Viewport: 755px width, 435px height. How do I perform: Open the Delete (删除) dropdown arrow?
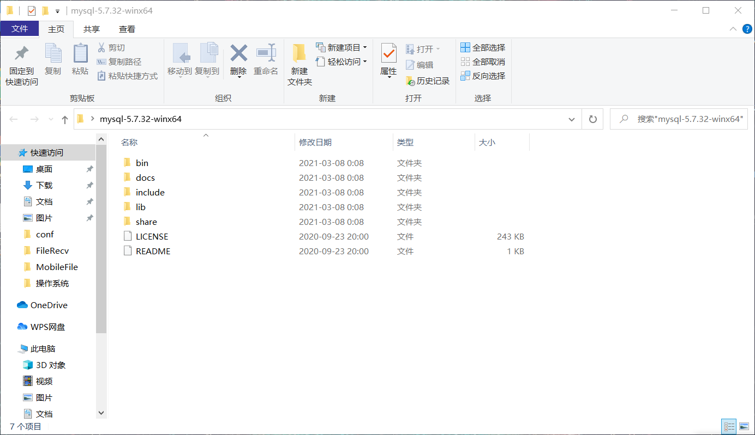239,77
